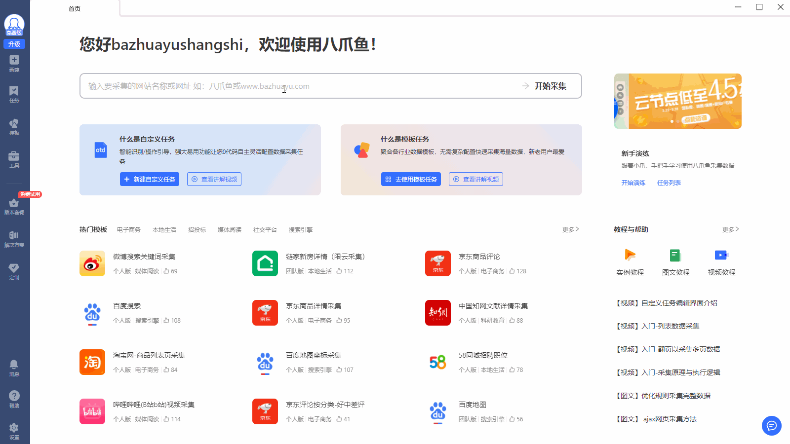The image size is (790, 444).
Task: Click the 开始演练 link
Action: pos(633,183)
